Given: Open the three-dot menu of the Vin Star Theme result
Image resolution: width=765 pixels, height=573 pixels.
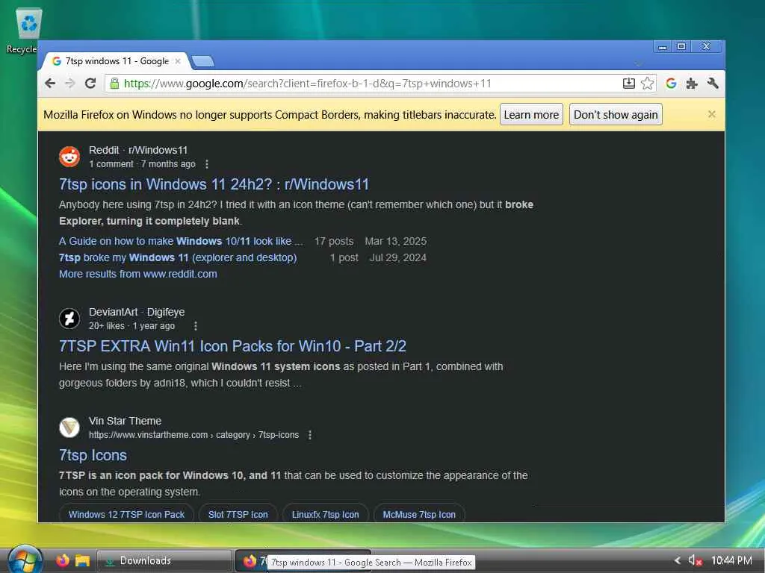Looking at the screenshot, I should [310, 435].
